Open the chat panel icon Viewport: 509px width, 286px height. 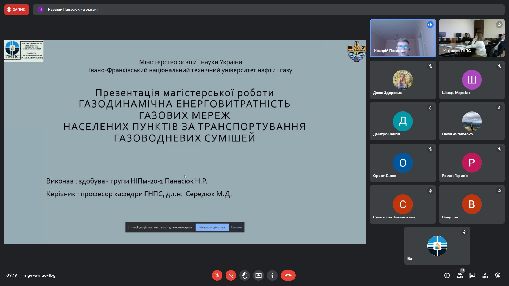[472, 275]
